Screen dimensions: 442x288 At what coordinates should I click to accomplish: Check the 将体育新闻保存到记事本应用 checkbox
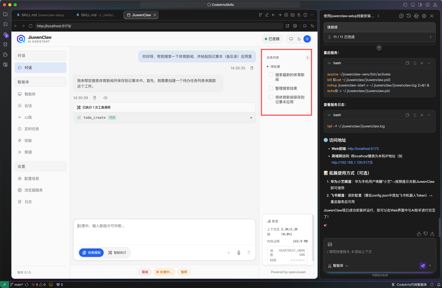pos(271,97)
